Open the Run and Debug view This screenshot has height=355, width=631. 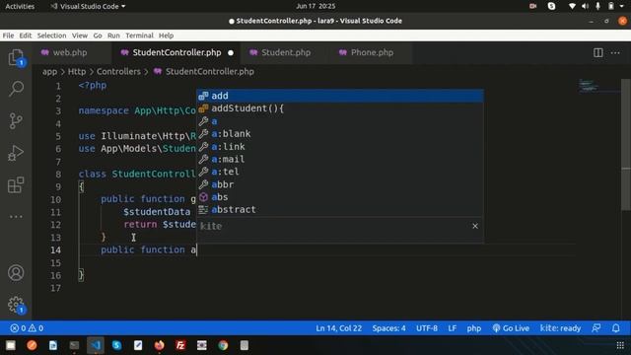click(x=16, y=153)
